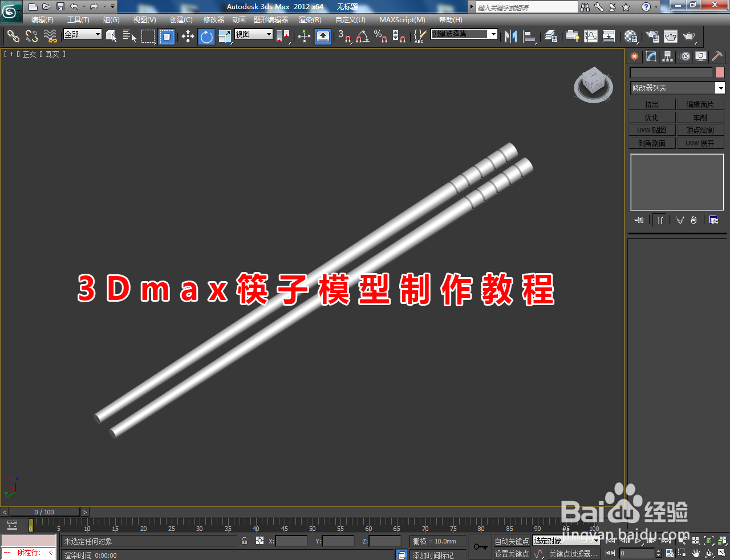Open the Select by Name list tool
Screen dimensions: 730x560
point(129,36)
